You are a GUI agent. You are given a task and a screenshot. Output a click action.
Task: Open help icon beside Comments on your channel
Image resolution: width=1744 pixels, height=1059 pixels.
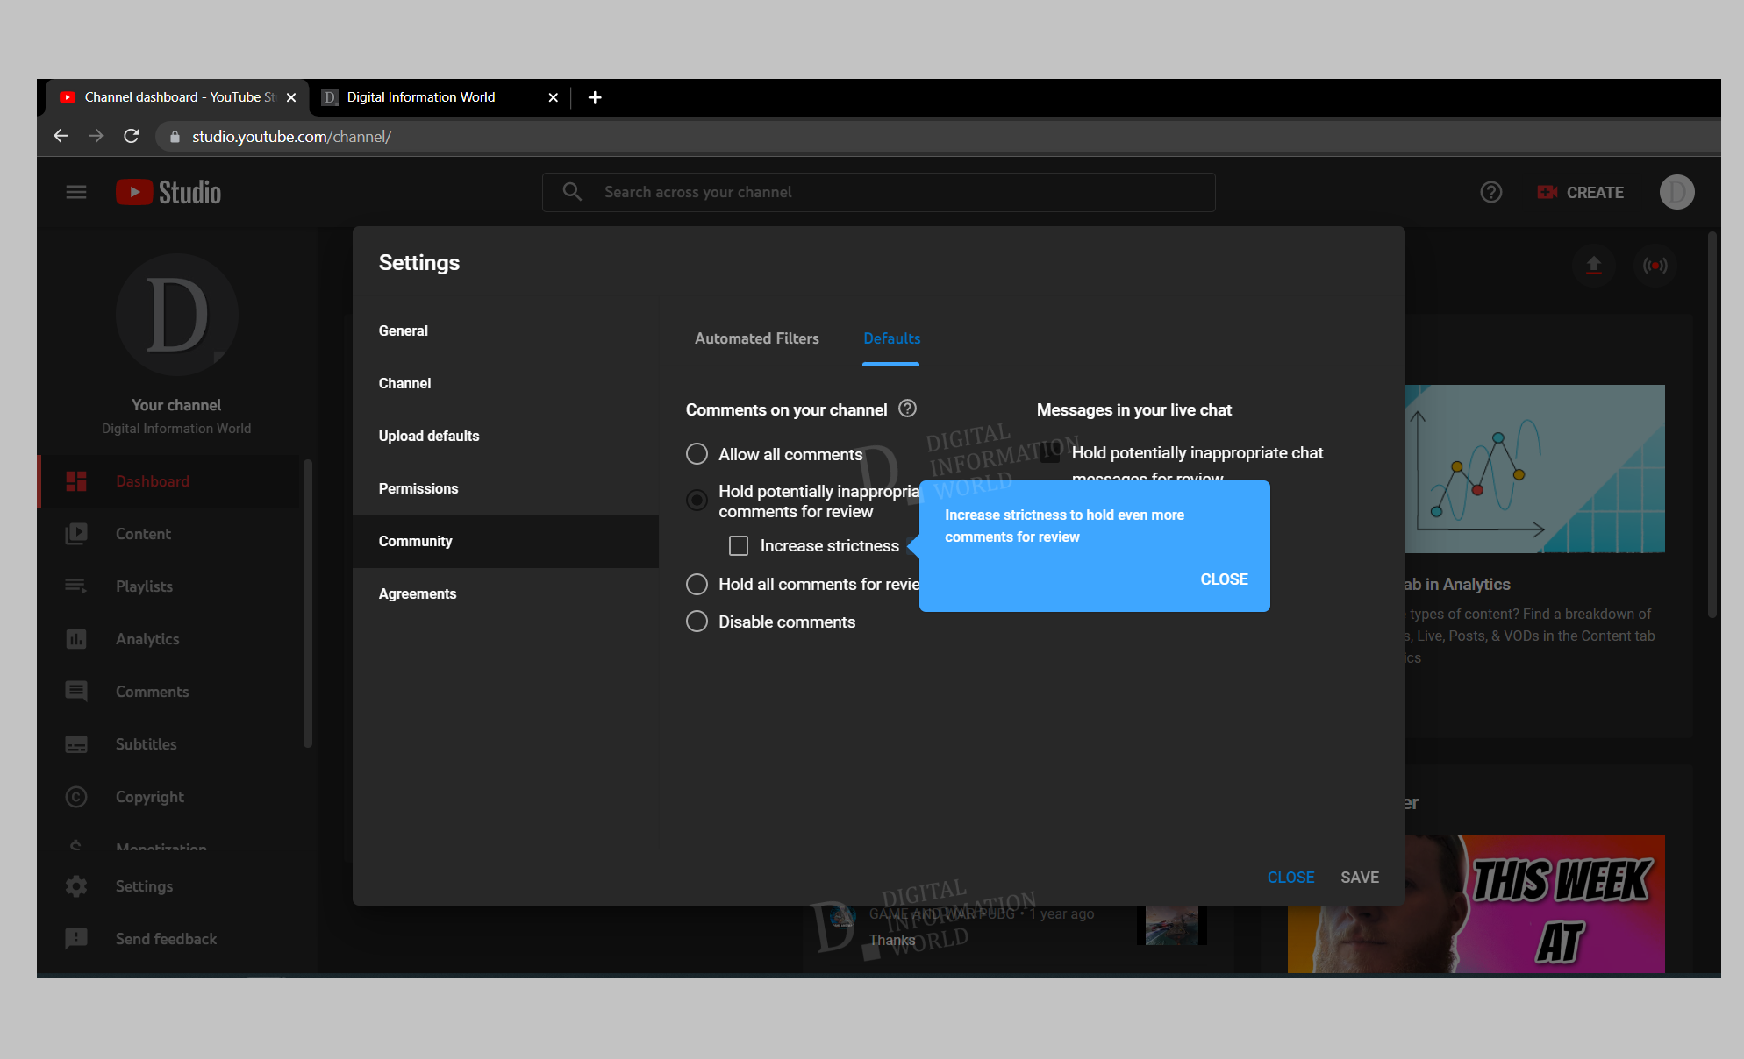click(x=908, y=409)
